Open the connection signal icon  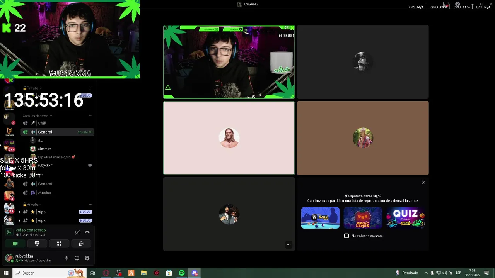pyautogui.click(x=9, y=232)
